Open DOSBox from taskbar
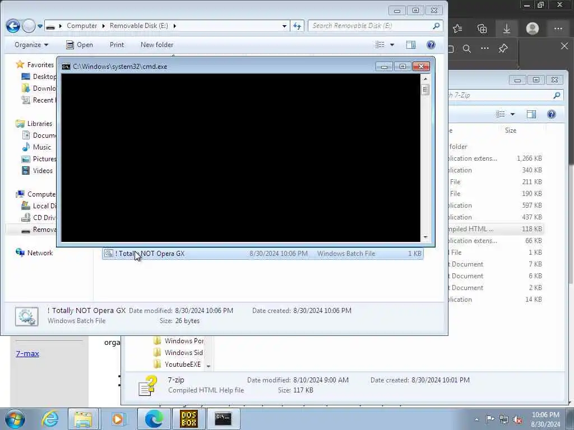 [x=189, y=419]
